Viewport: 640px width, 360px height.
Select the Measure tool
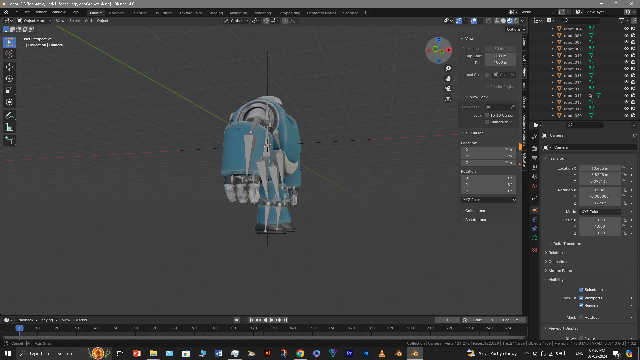click(x=9, y=127)
